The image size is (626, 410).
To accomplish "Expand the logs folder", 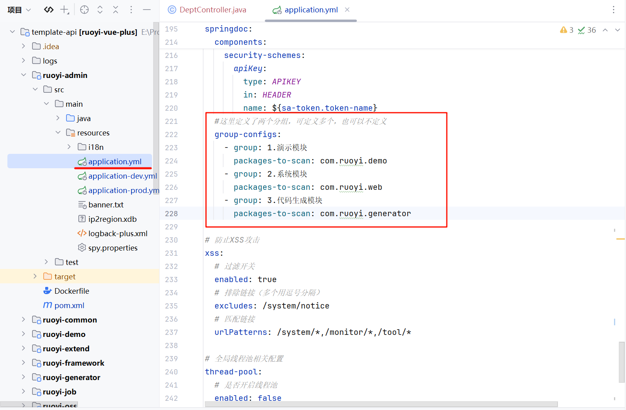I will tap(24, 60).
